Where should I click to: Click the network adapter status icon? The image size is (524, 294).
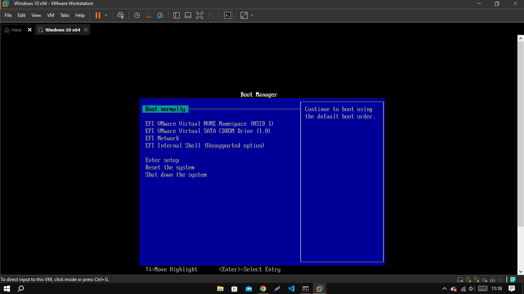coord(476,279)
